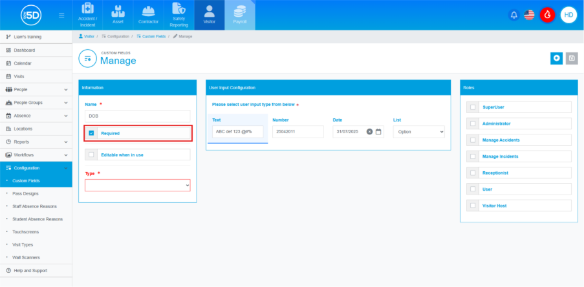Open the Asset module
584x287 pixels.
coord(118,15)
